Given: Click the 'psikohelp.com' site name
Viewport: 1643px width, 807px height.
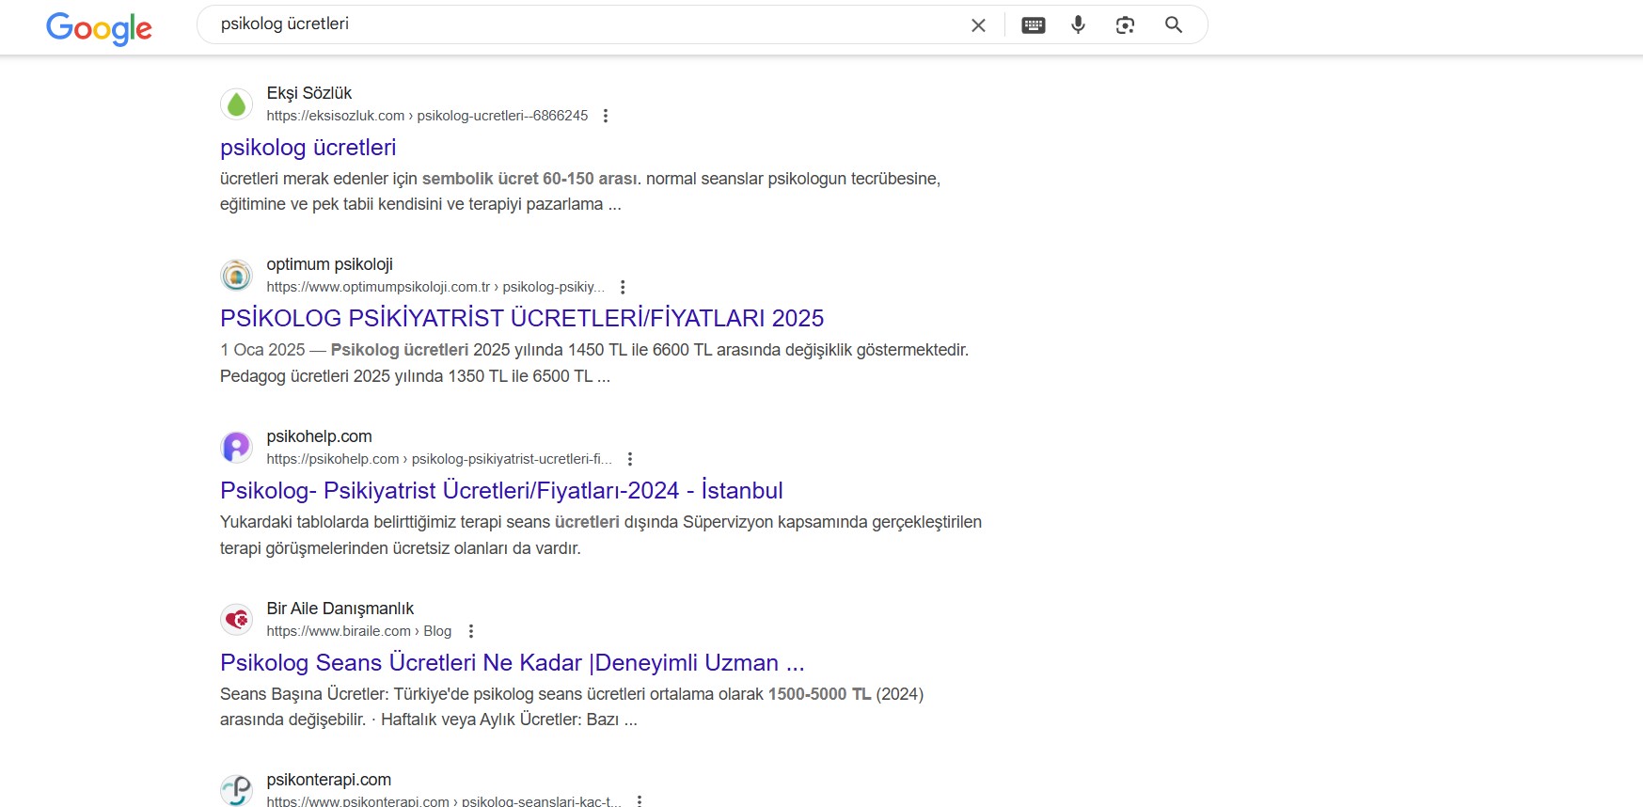Looking at the screenshot, I should click(320, 436).
